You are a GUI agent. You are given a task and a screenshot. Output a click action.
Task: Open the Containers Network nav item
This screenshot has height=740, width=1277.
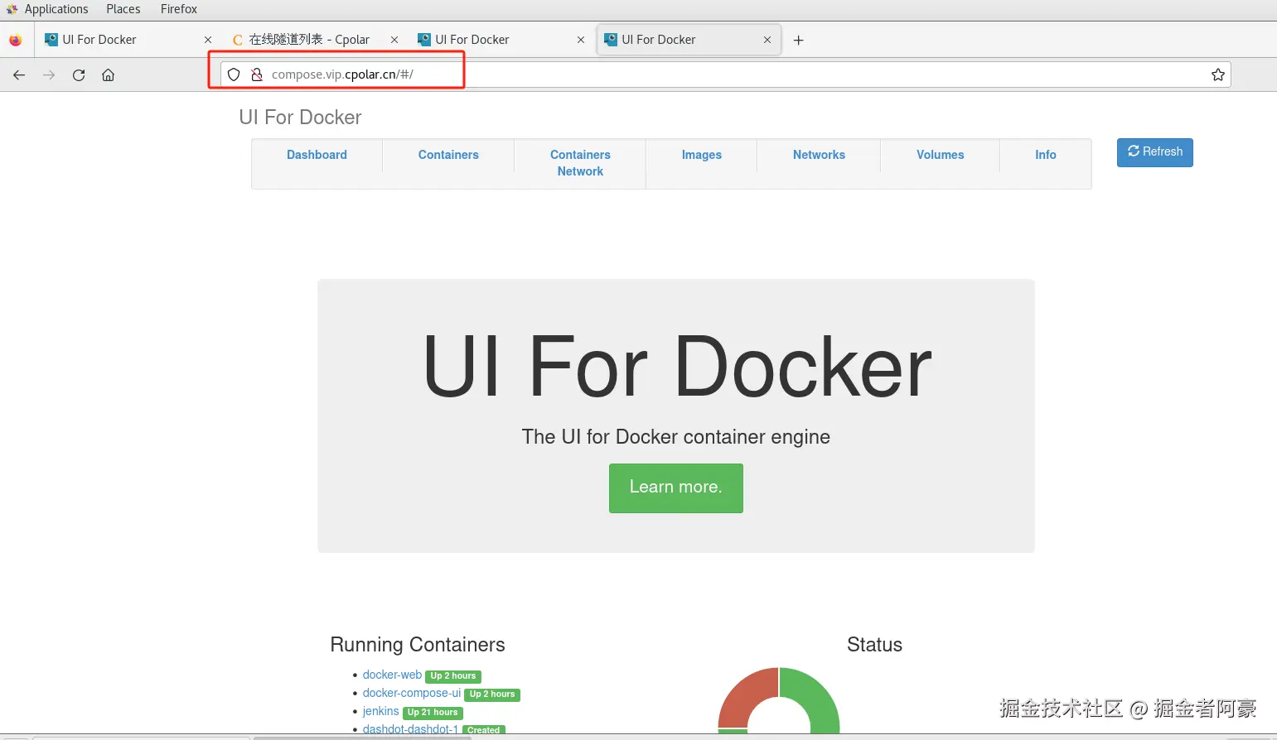point(580,163)
